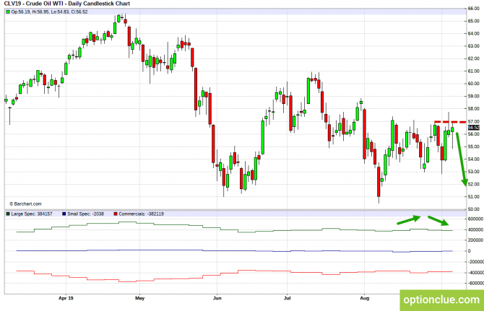This screenshot has width=484, height=311.
Task: Click the Commercials: -382119 legend label
Action: coord(141,214)
